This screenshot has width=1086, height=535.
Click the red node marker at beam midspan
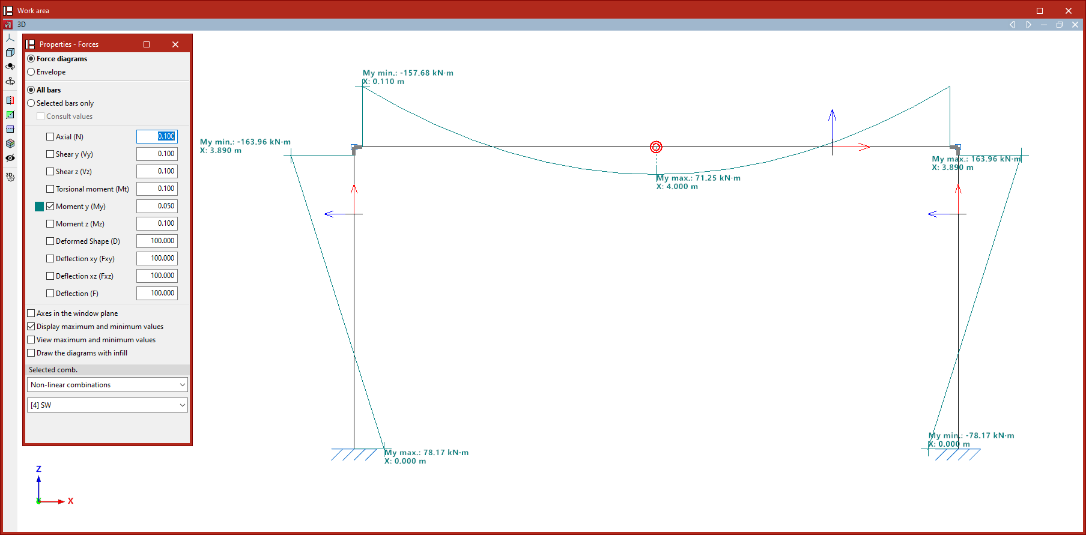(x=656, y=147)
